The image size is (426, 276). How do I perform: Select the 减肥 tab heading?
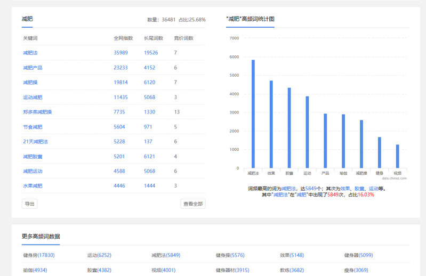(x=27, y=19)
